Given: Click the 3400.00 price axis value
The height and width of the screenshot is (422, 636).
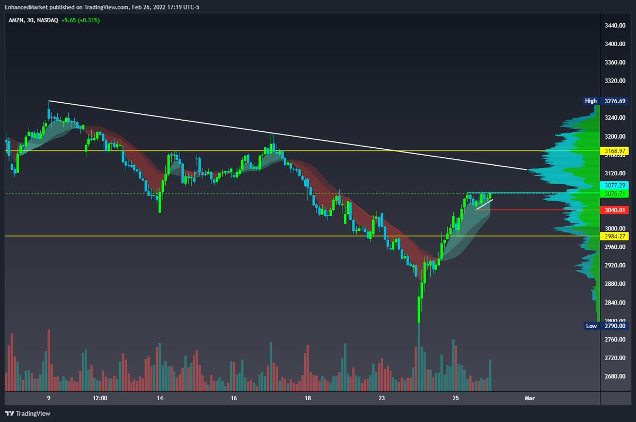Looking at the screenshot, I should (x=615, y=44).
